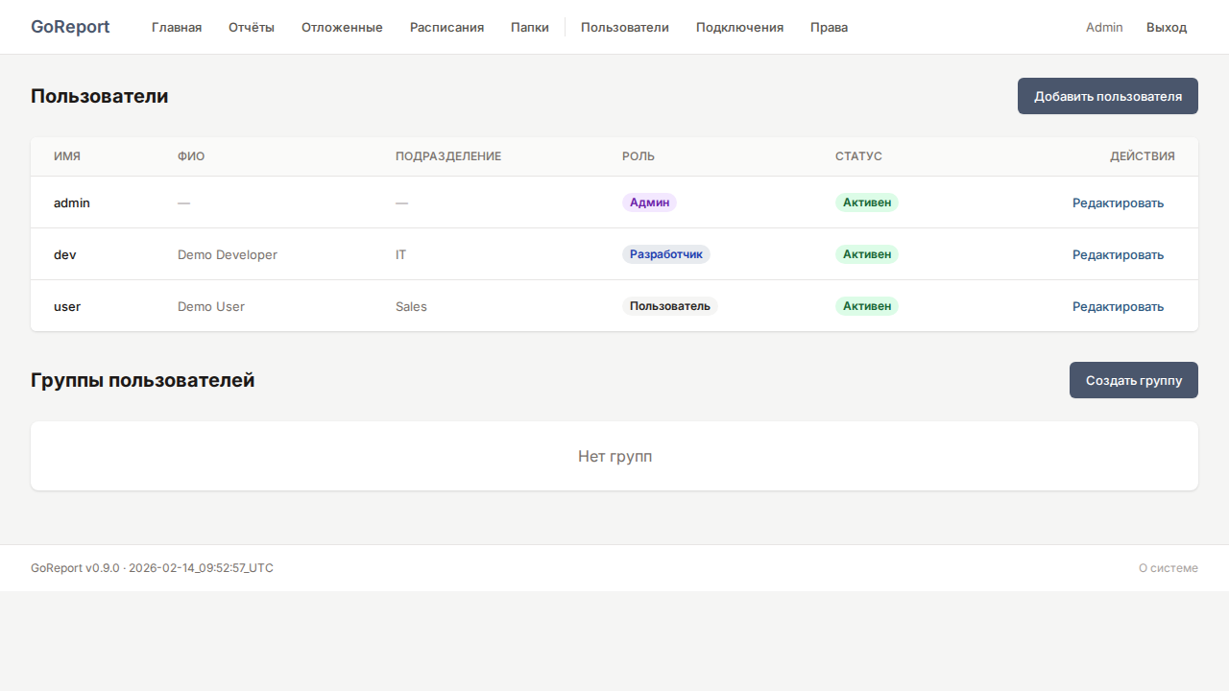Viewport: 1229px width, 691px height.
Task: Click the GoReport logo
Action: [70, 27]
